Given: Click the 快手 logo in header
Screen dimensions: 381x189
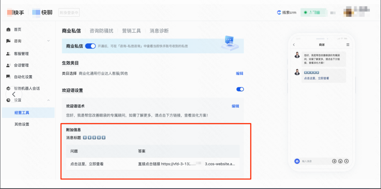Looking at the screenshot, I should click(16, 12).
